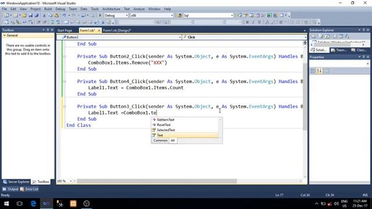
Task: Click the Copy icon in the toolbar
Action: click(51, 16)
